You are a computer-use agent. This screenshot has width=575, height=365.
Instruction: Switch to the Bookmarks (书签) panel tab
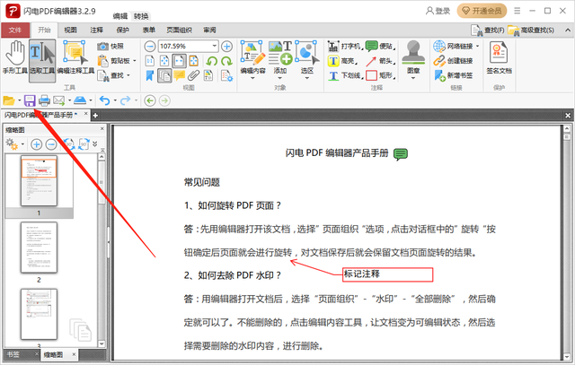tap(13, 354)
